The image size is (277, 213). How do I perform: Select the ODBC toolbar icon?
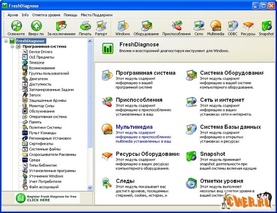[x=233, y=26]
